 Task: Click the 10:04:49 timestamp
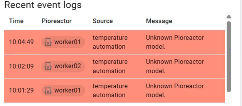tap(21, 42)
